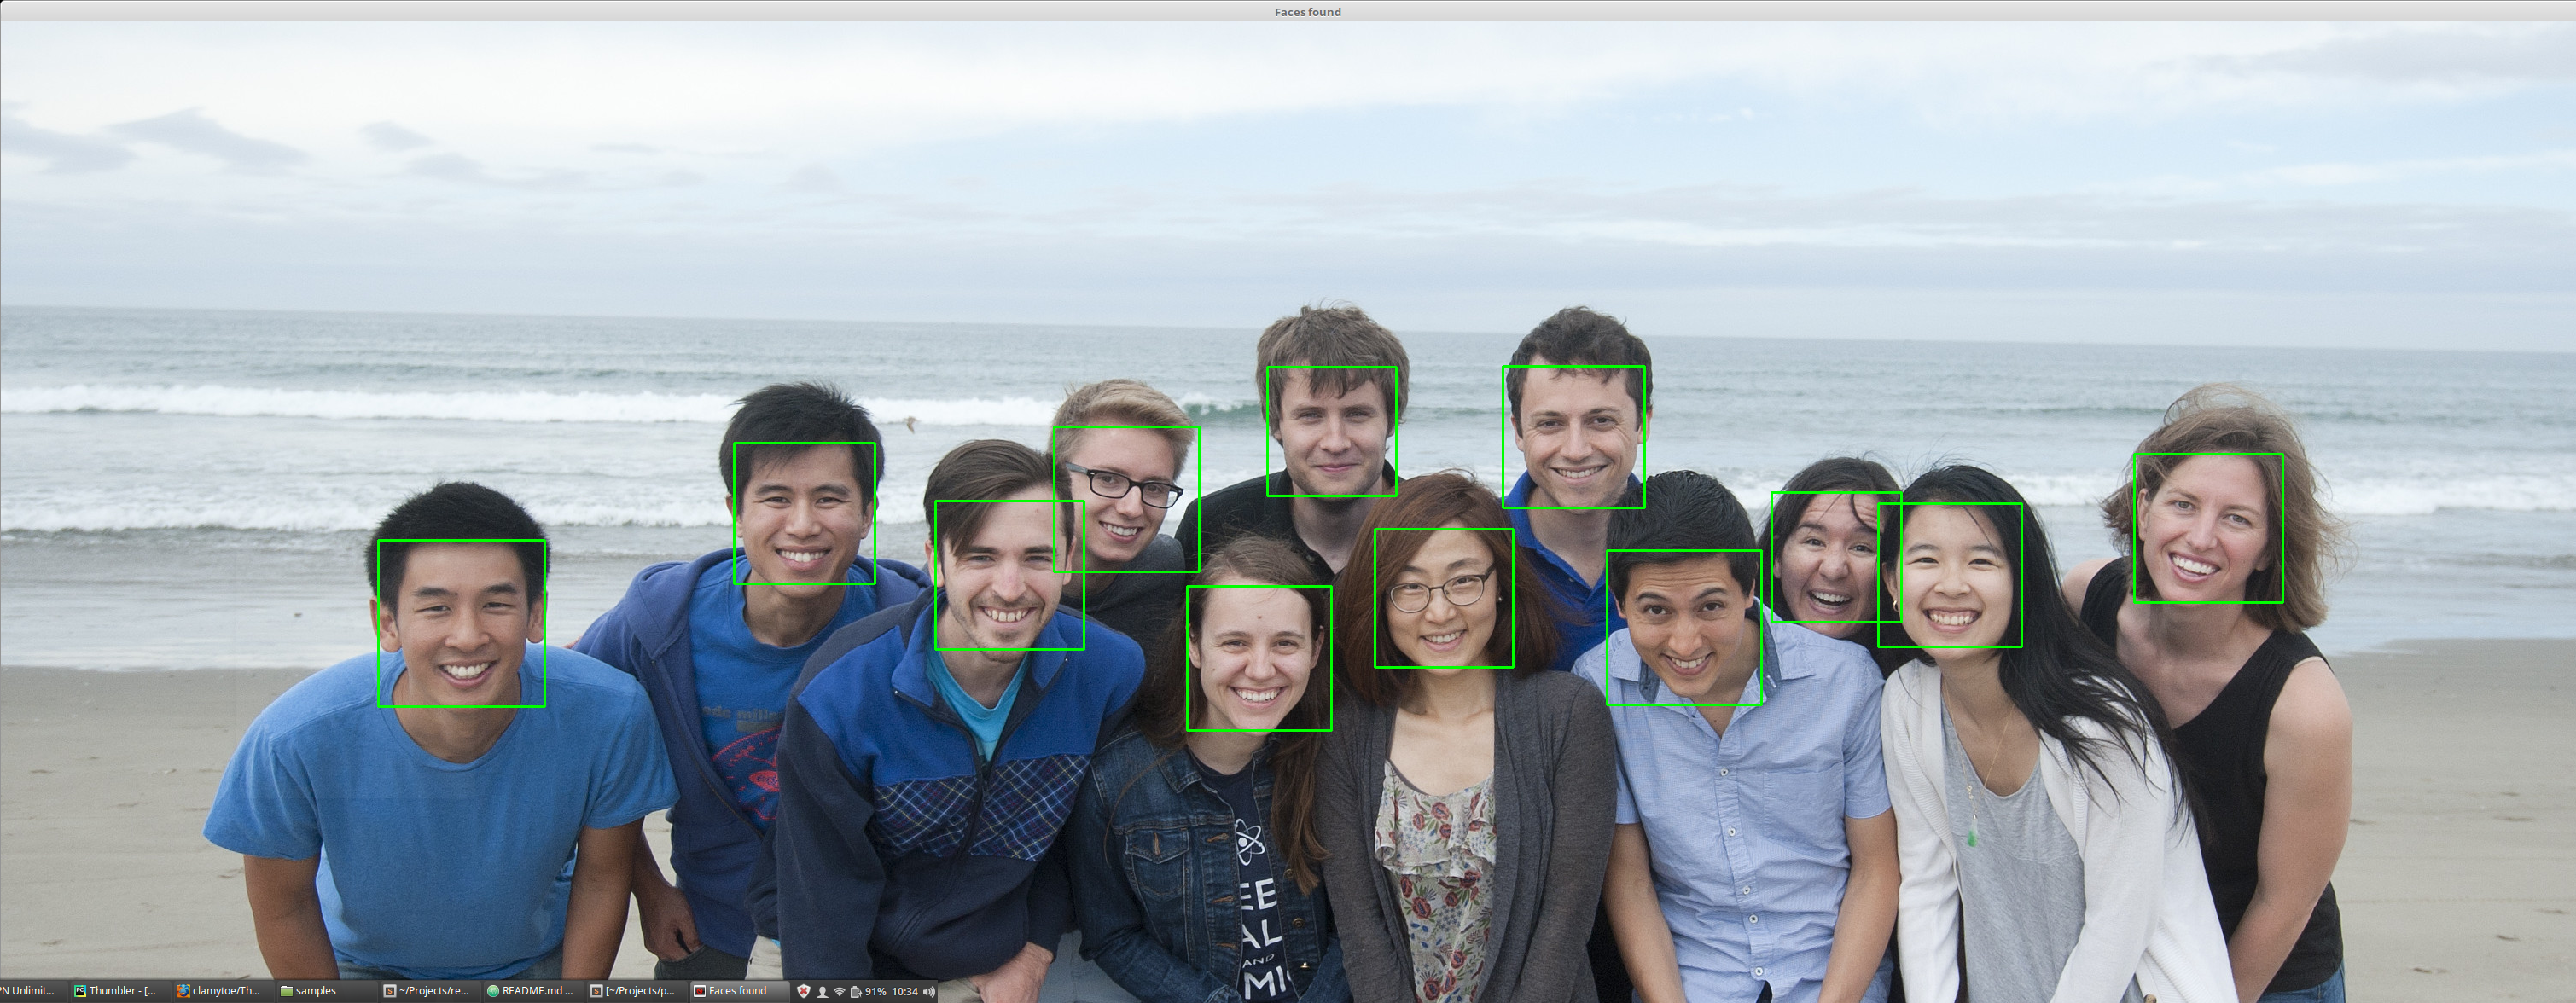
Task: Click face box of man in light blue button shirt
Action: (1683, 627)
